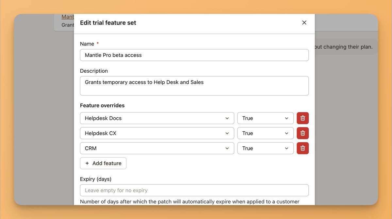This screenshot has width=392, height=219.
Task: Click the Description label
Action: click(94, 71)
